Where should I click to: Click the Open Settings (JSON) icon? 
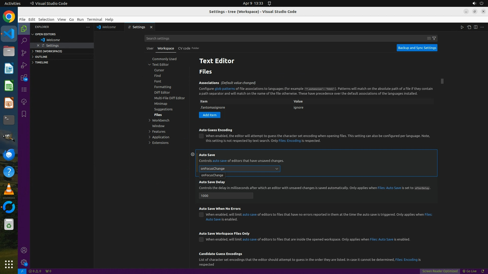point(469,27)
